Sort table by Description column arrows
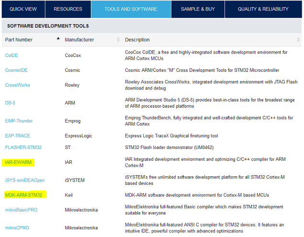This screenshot has height=237, width=304. (298, 40)
